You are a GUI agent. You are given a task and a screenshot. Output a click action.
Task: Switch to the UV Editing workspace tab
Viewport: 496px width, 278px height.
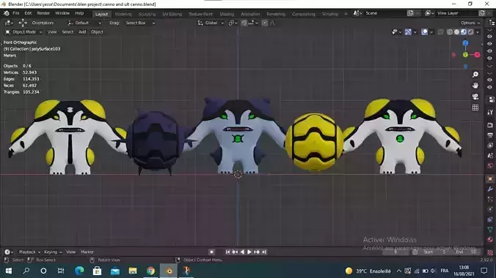click(172, 14)
